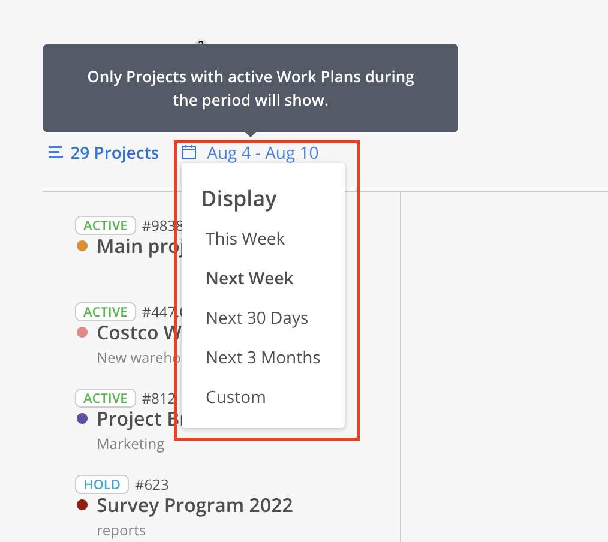608x542 pixels.
Task: Click the Marketing project description
Action: click(131, 444)
